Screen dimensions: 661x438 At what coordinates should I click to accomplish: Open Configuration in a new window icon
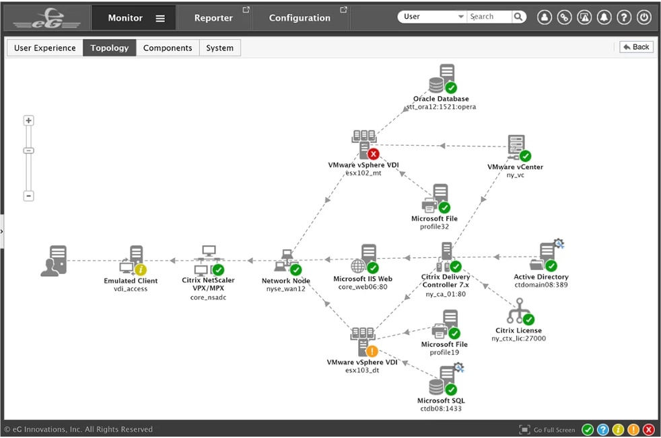click(343, 9)
